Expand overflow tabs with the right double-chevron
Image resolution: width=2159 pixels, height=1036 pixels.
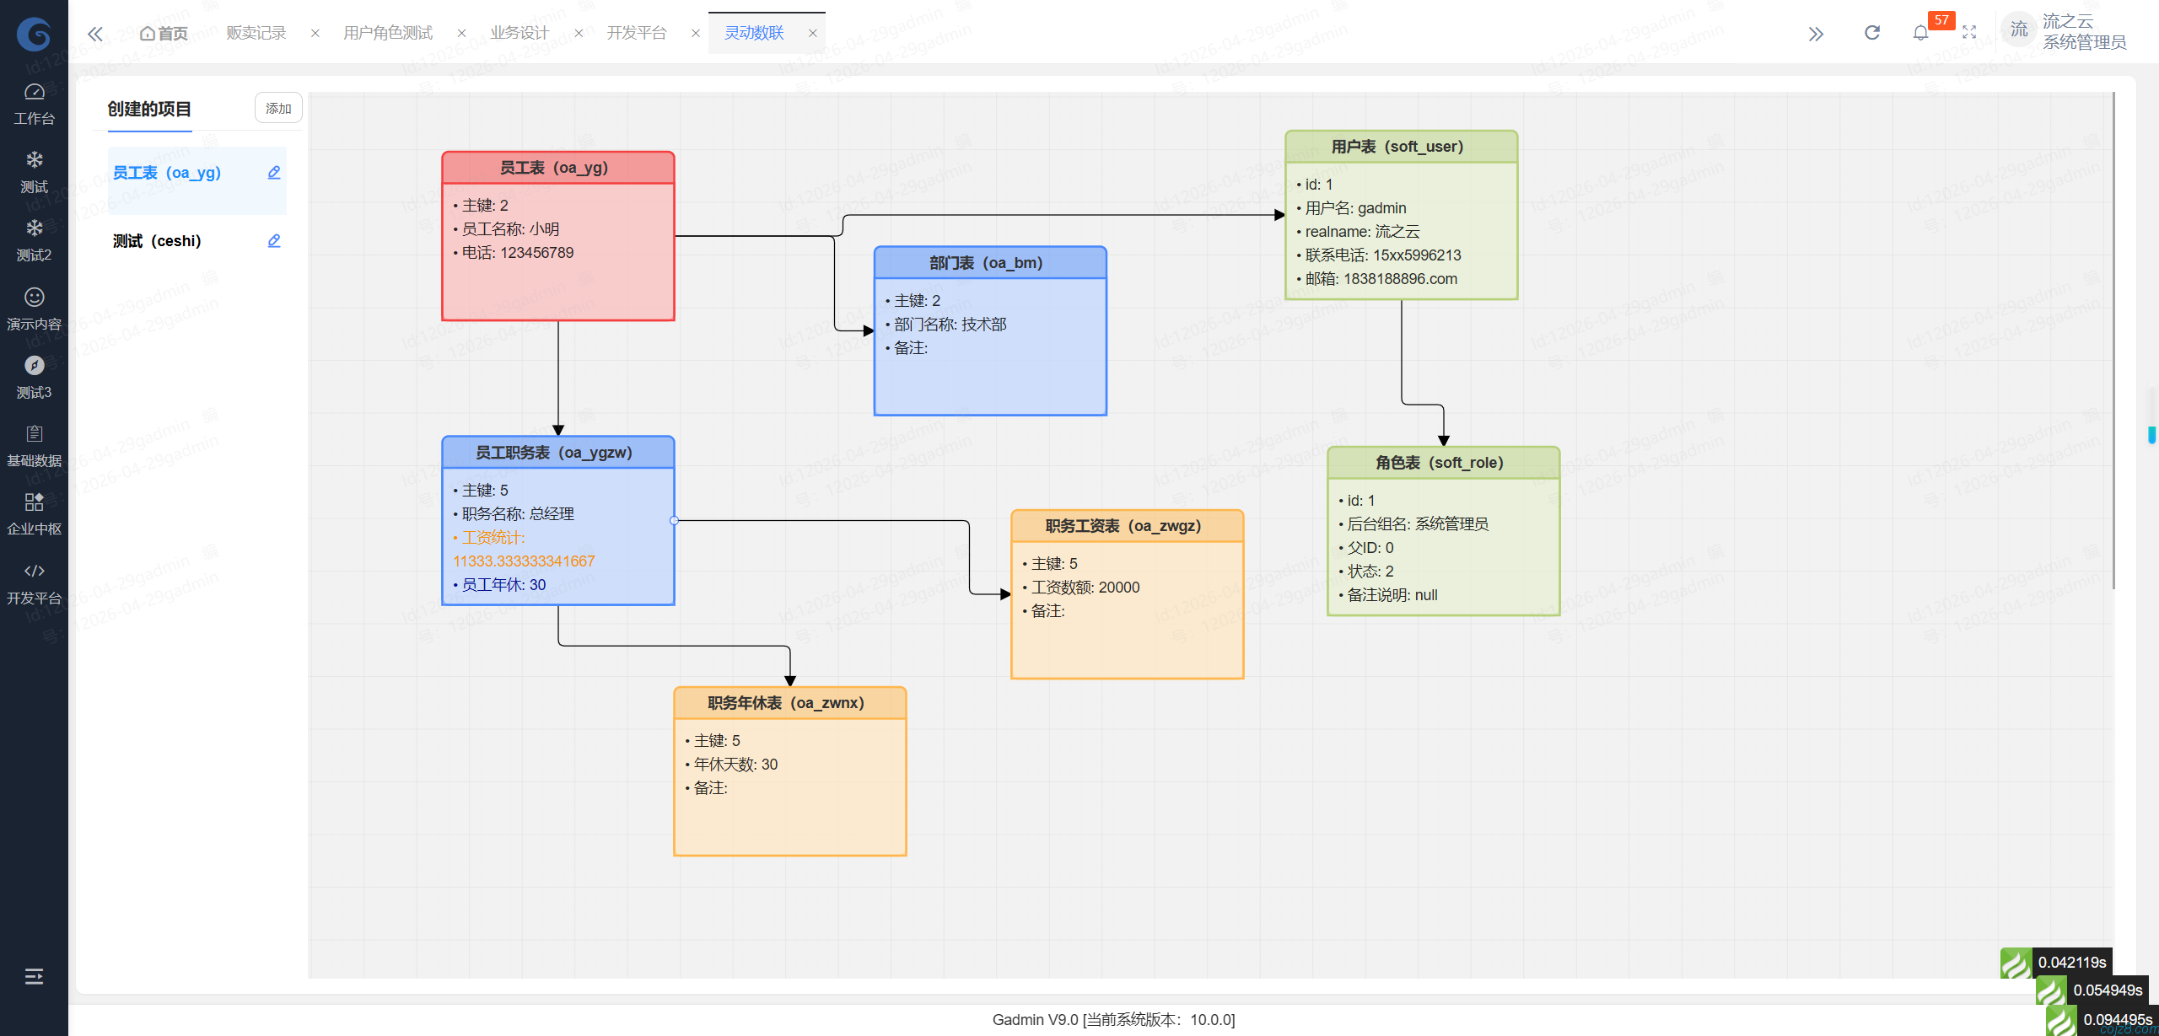[x=1816, y=33]
